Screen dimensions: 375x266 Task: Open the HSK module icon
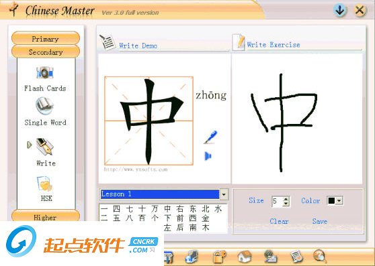pos(45,184)
